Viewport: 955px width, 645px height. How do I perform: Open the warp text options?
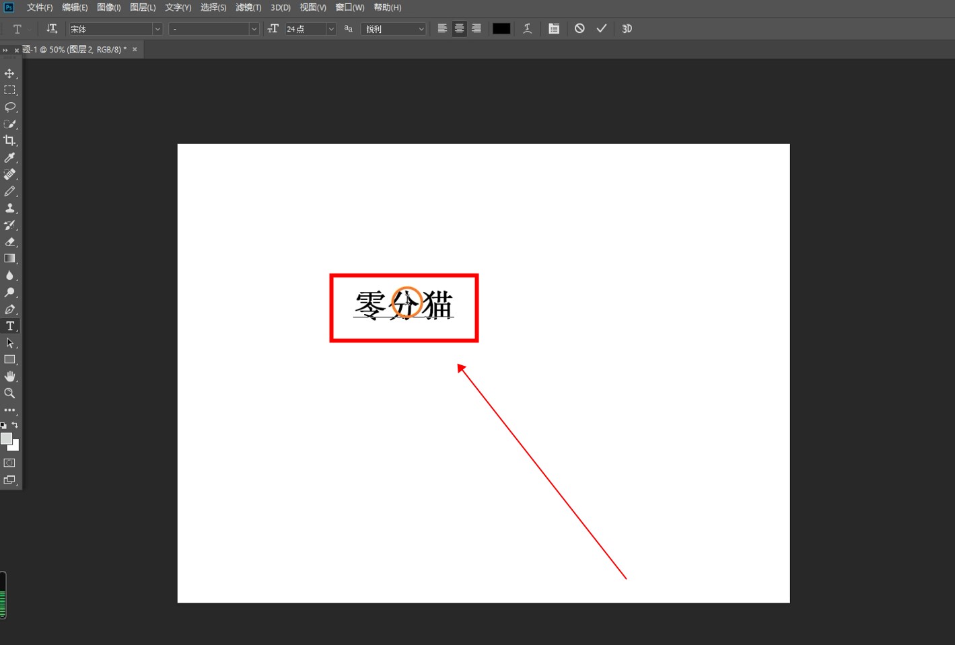(x=527, y=29)
